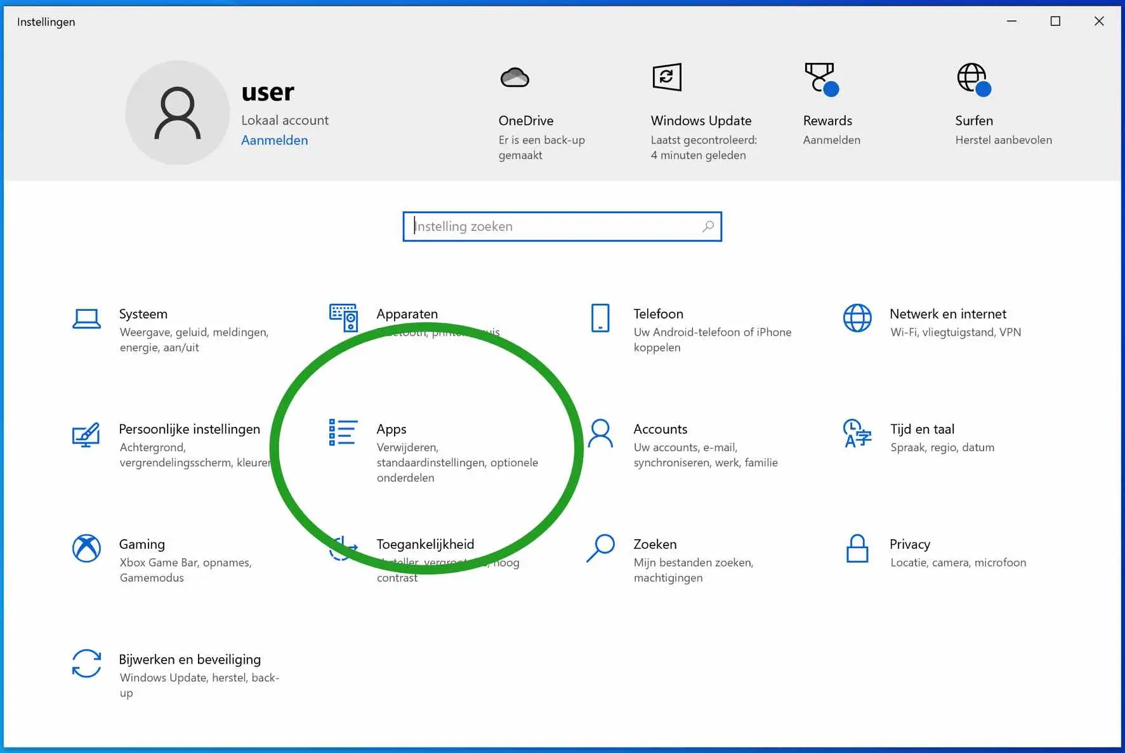Open the OneDrive cloud icon
1125x753 pixels.
[x=515, y=78]
